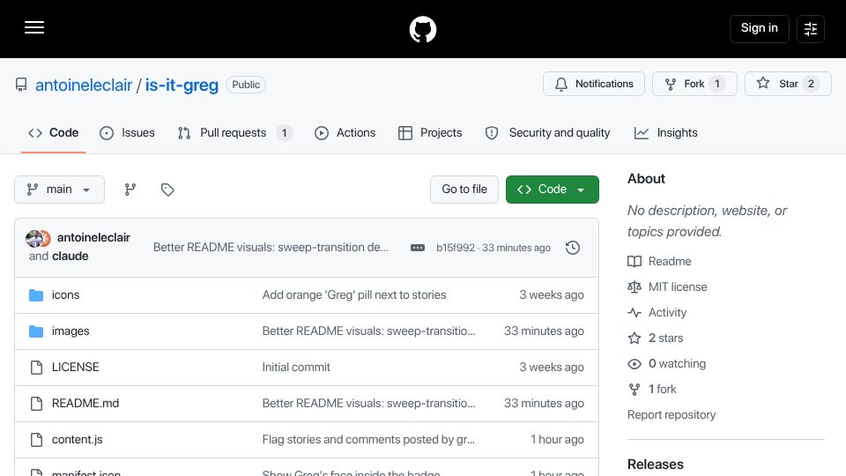This screenshot has height=476, width=846.
Task: View tags via the tag icon
Action: coord(167,190)
